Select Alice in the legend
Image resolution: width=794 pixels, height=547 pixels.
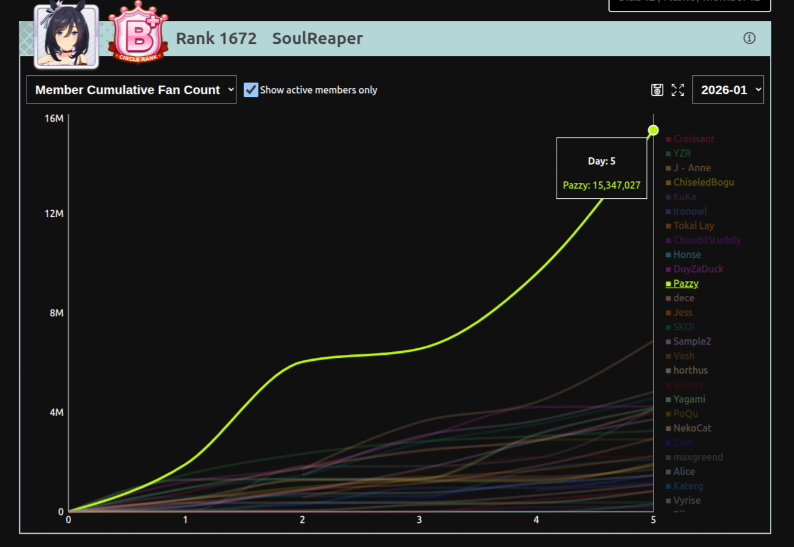click(x=680, y=471)
